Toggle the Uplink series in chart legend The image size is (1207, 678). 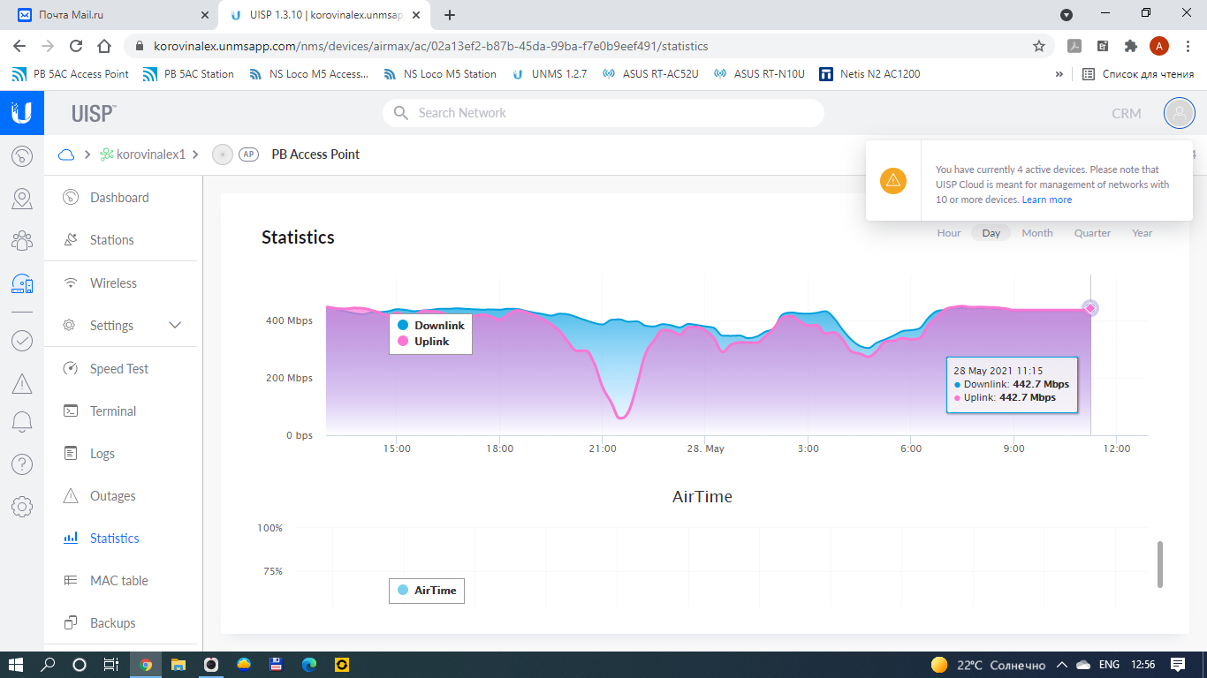point(424,342)
